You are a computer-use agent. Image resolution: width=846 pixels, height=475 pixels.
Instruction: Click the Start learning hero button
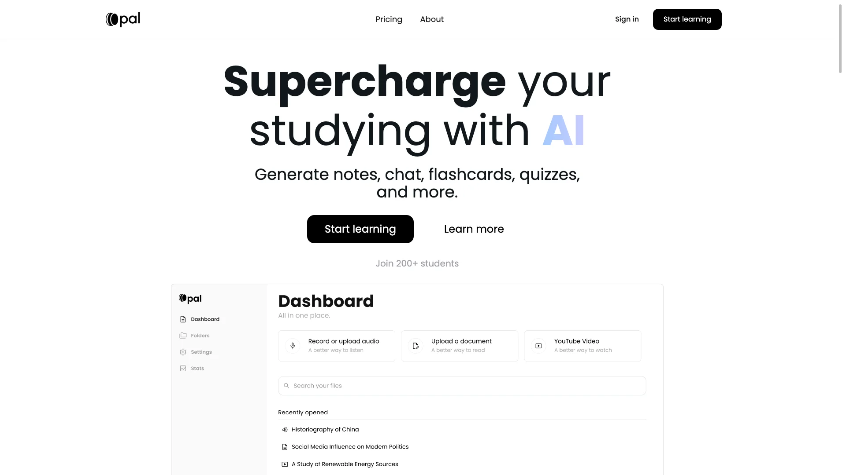click(360, 229)
